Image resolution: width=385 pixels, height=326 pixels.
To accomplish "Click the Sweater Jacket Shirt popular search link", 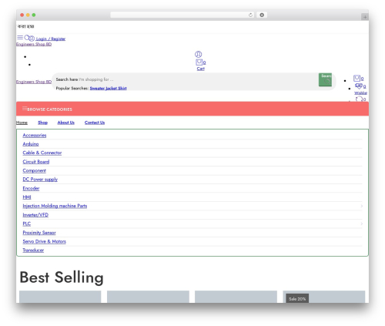I will (108, 88).
